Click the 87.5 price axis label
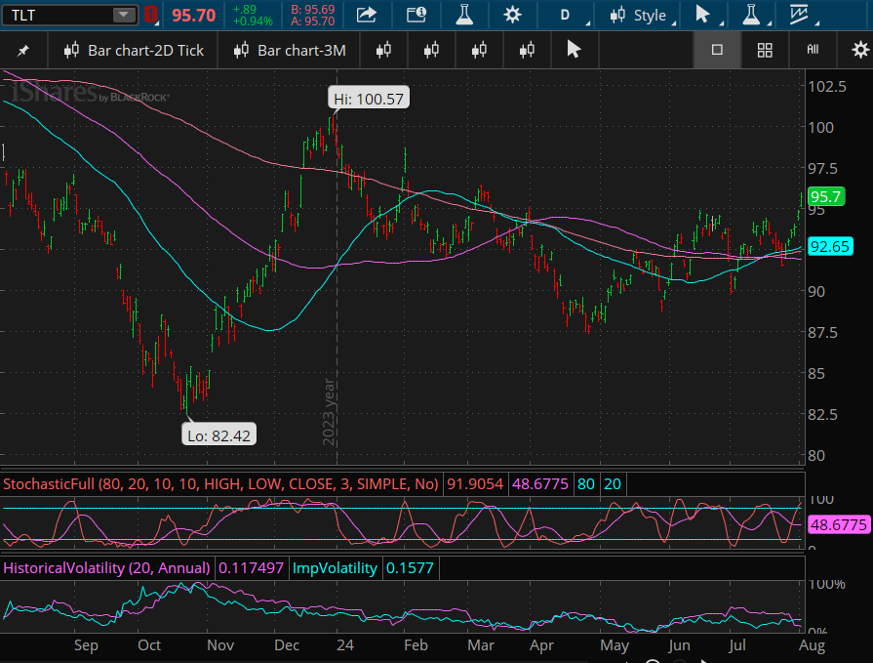The image size is (873, 663). point(823,333)
